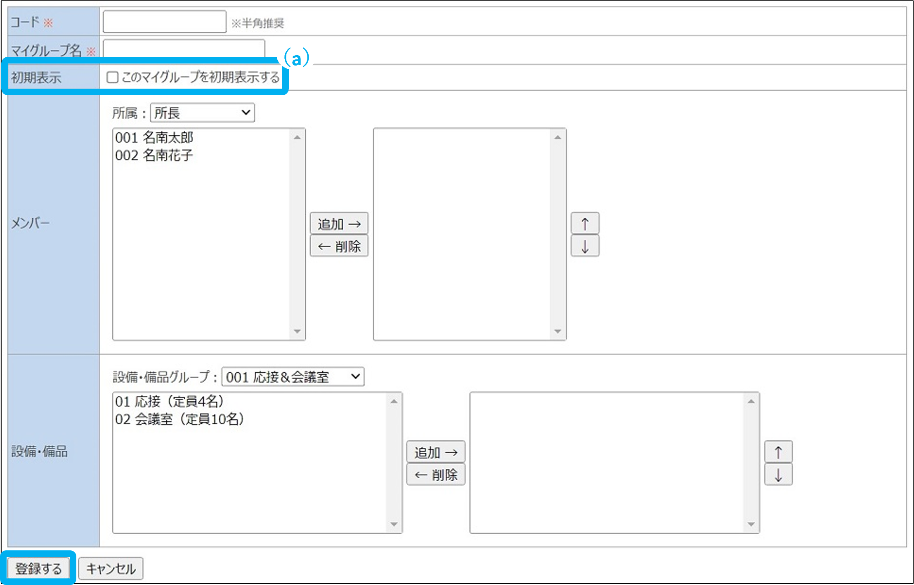Open 設備・備品グループ dropdown 001 応接&会議室
The image size is (914, 585).
(293, 377)
